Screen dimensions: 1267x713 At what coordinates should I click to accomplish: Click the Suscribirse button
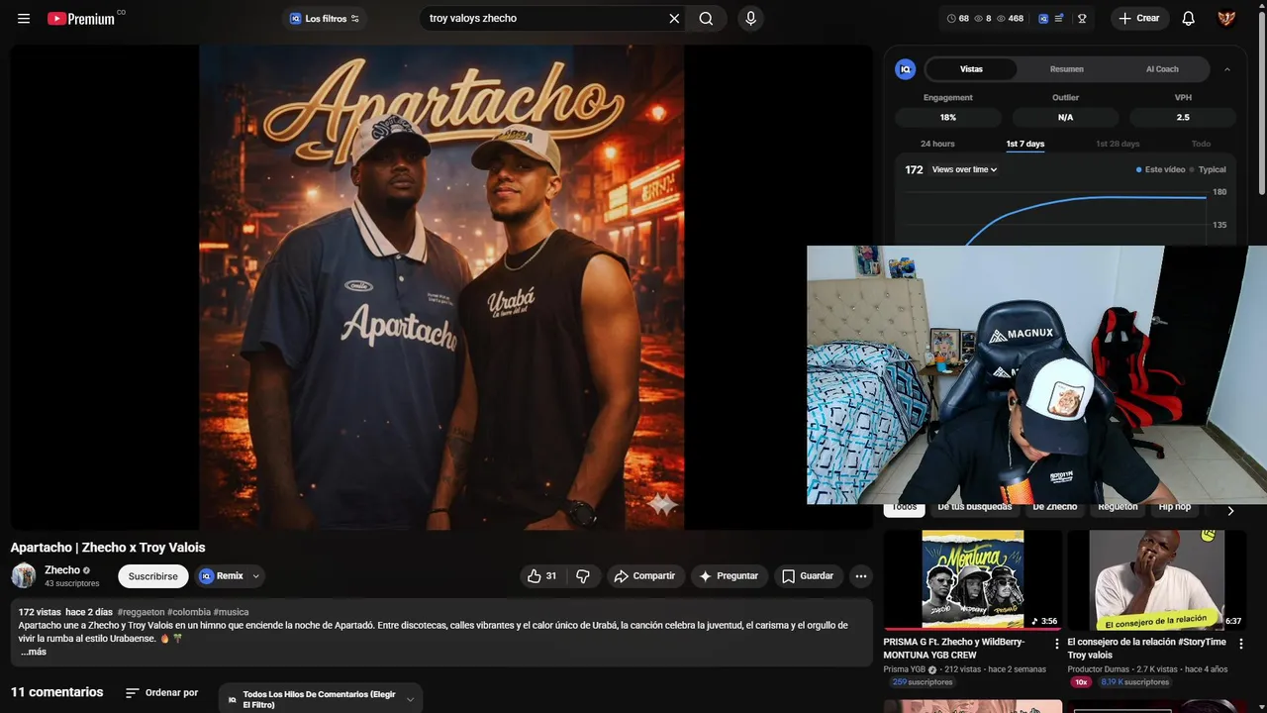153,576
